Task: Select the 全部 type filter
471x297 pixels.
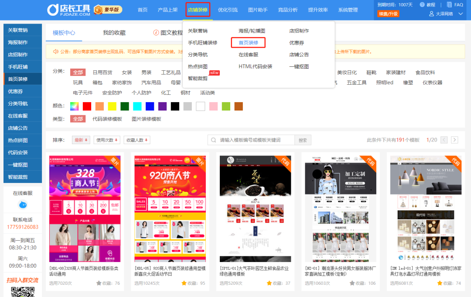Action: tap(78, 119)
